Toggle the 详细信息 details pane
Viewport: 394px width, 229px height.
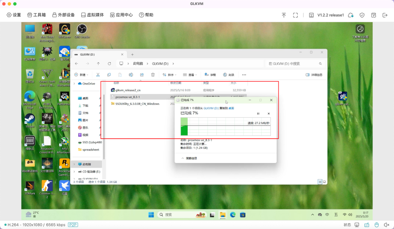(314, 75)
